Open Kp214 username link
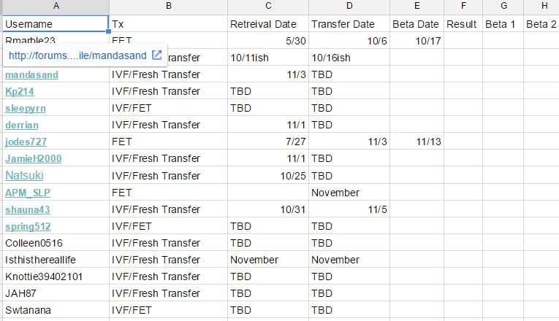This screenshot has height=321, width=559. coord(20,91)
